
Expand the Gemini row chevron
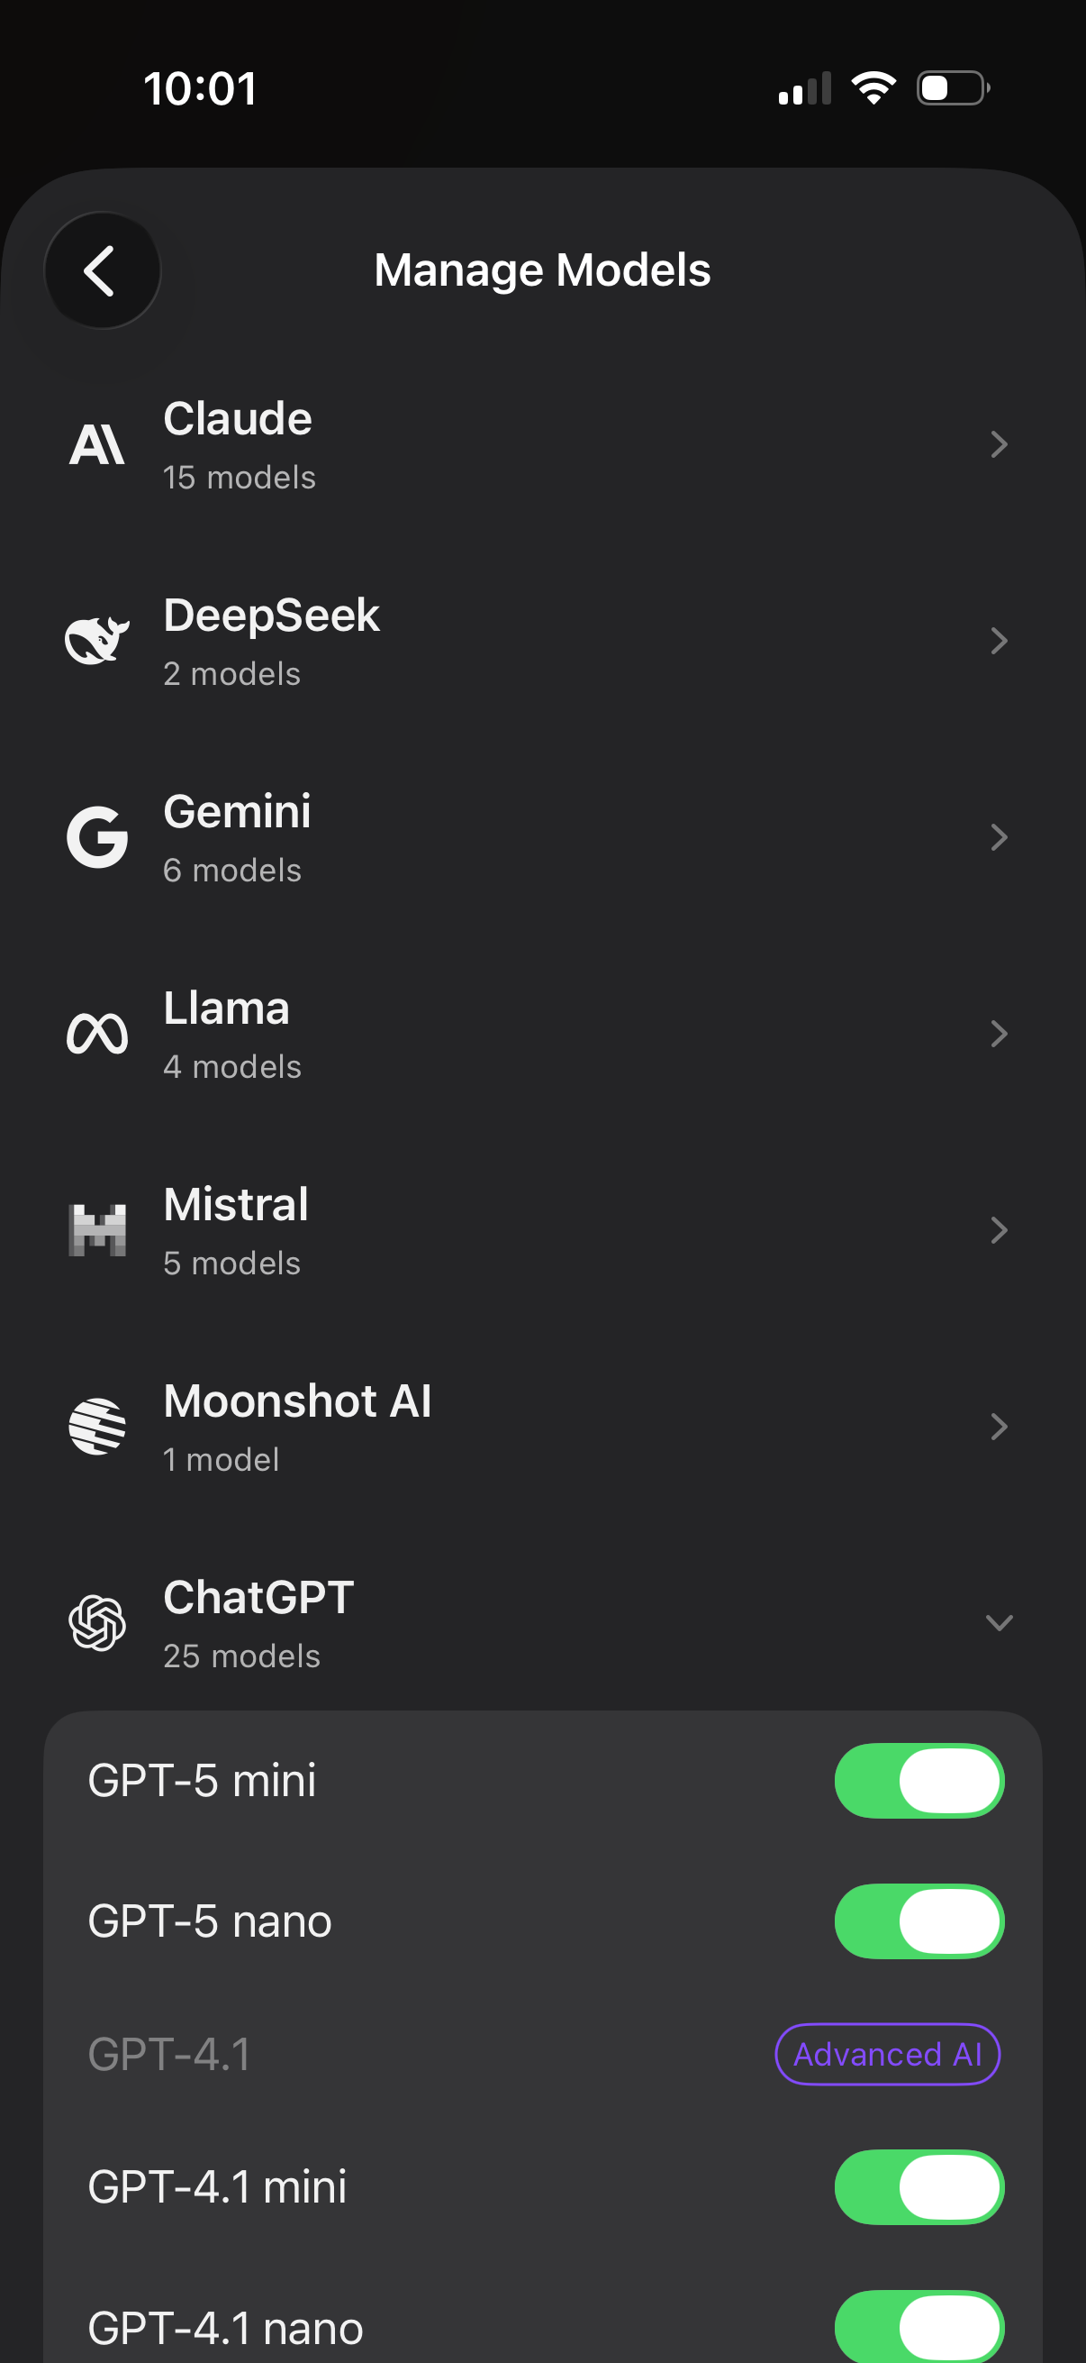pos(998,836)
